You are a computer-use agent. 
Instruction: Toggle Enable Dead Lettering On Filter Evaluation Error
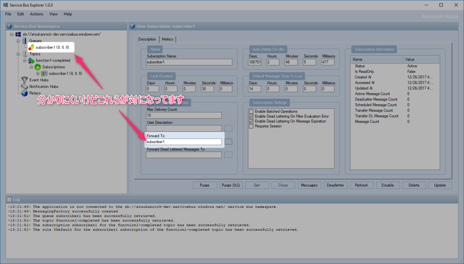(251, 116)
